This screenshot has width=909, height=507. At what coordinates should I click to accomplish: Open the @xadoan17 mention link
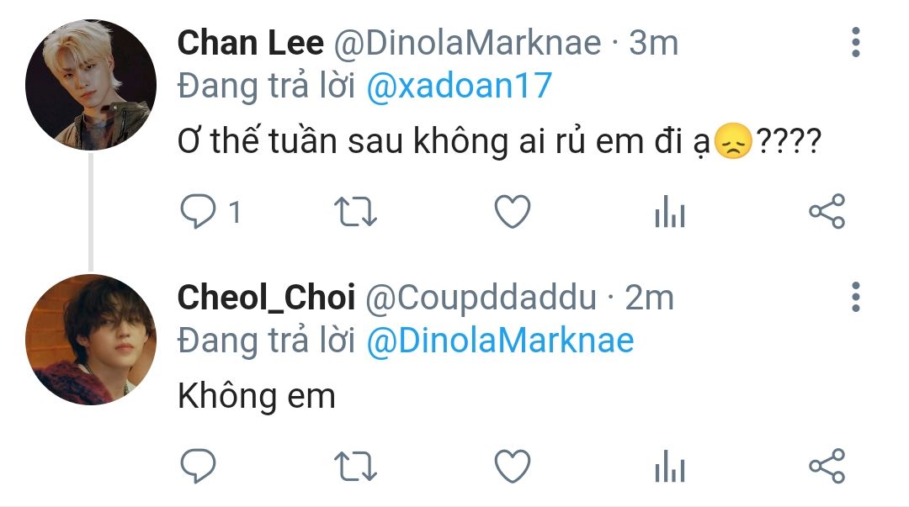[460, 87]
